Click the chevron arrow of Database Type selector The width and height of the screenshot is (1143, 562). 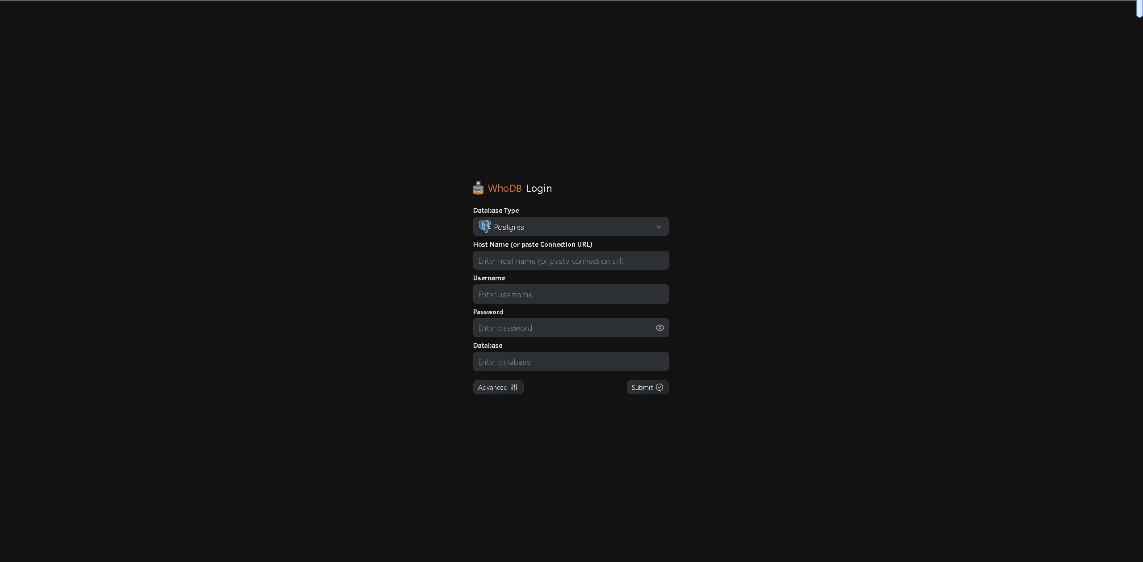pos(659,227)
